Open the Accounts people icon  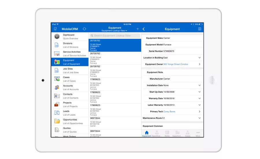[x=57, y=87]
